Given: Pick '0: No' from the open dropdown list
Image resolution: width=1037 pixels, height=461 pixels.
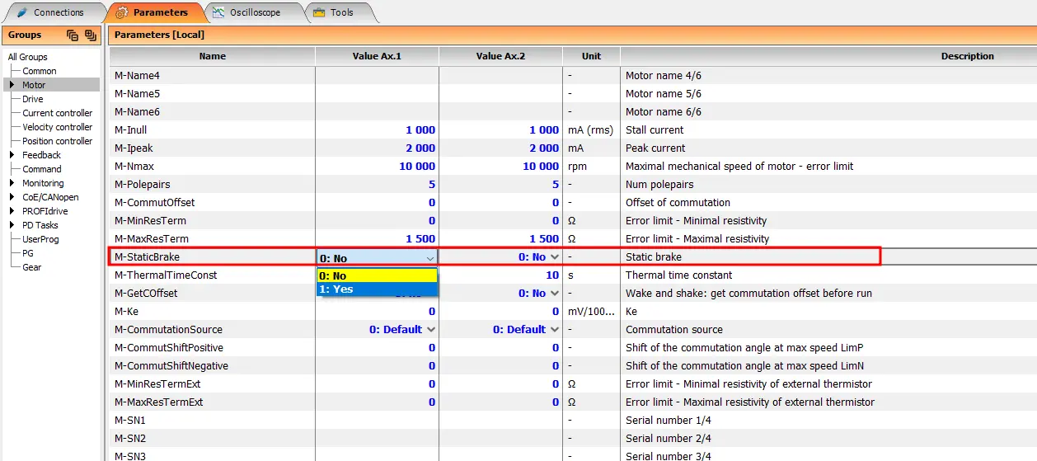Looking at the screenshot, I should [x=377, y=276].
